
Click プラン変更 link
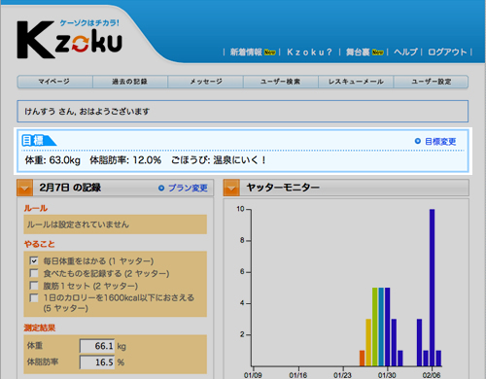[x=188, y=189]
